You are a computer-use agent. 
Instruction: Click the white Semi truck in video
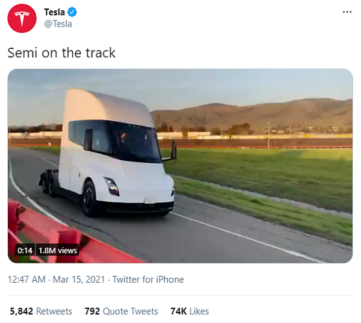108,154
